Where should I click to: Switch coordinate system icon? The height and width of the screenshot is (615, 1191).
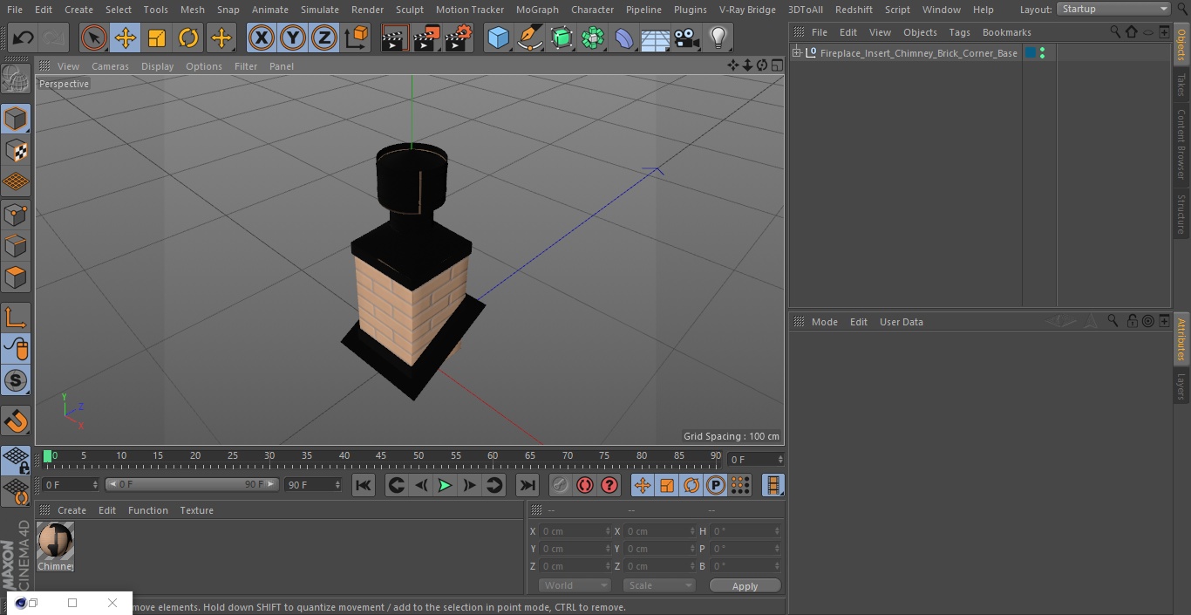click(x=357, y=38)
